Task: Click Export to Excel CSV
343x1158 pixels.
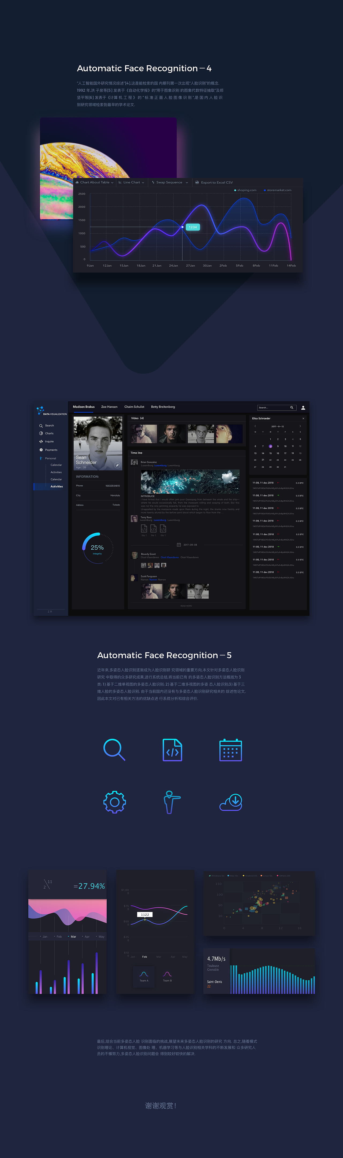Action: [214, 182]
